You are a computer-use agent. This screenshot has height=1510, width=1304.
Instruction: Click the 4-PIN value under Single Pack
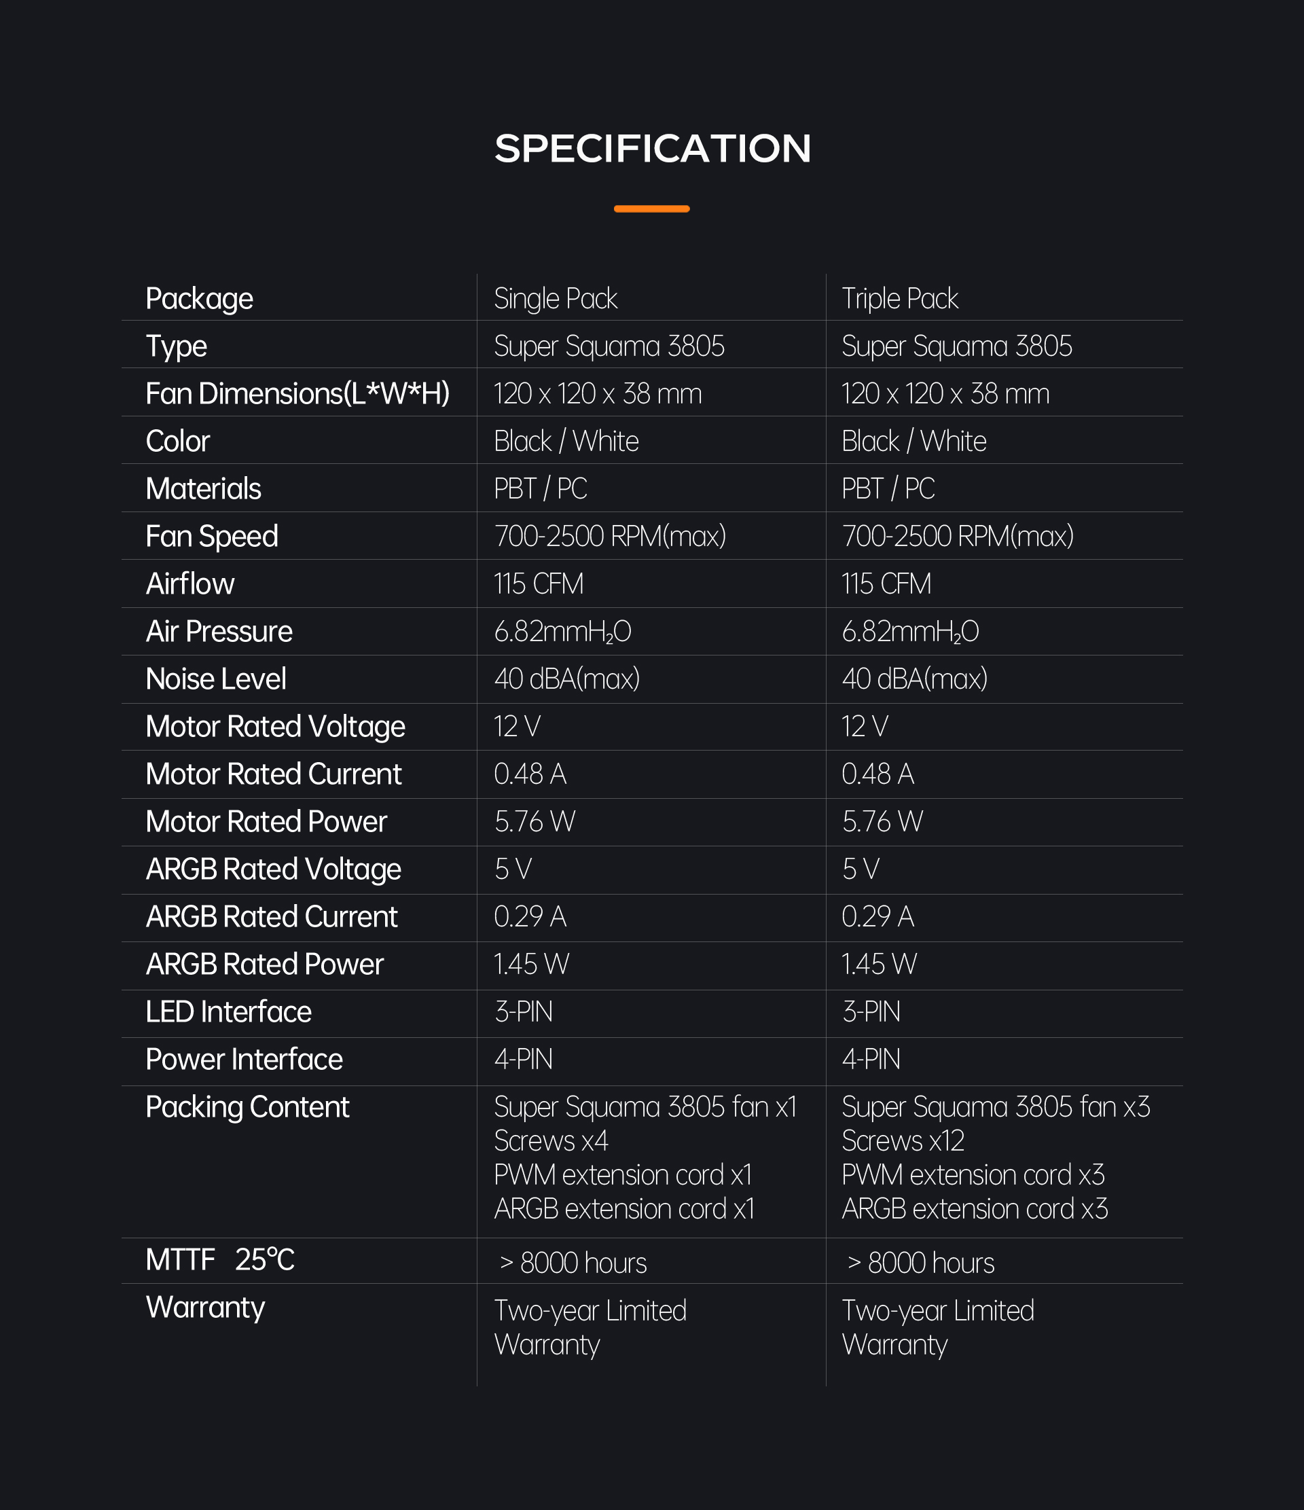click(x=523, y=1060)
